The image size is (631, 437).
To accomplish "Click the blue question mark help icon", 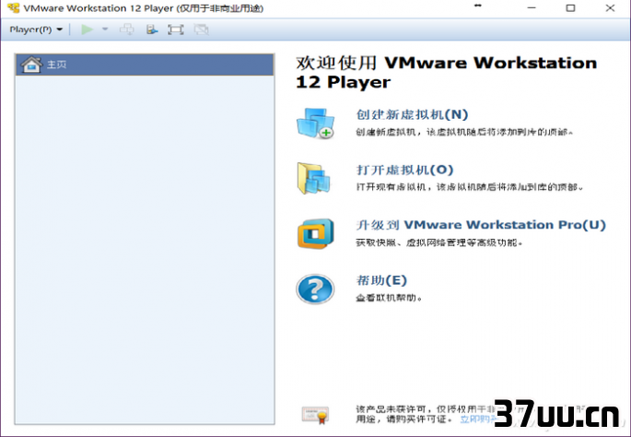I will [x=315, y=289].
